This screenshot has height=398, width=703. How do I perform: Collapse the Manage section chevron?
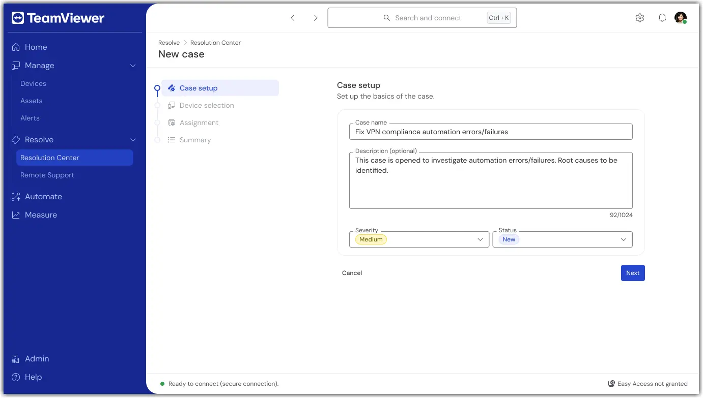click(133, 66)
